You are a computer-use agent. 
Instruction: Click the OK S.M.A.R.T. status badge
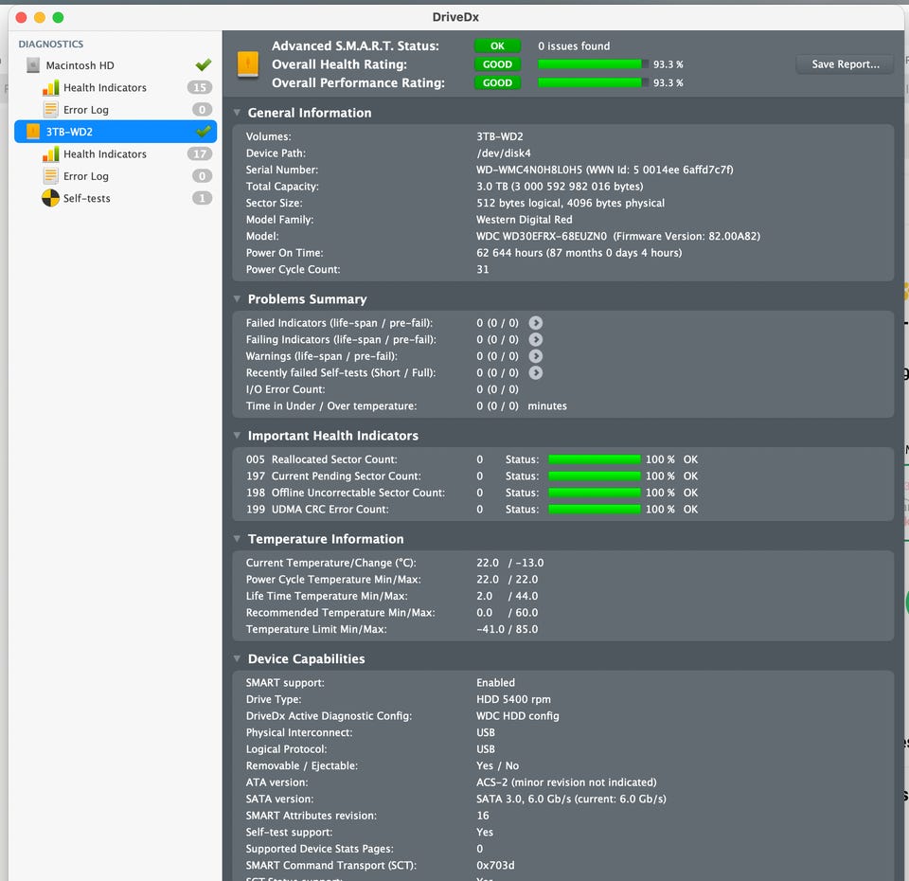(497, 45)
